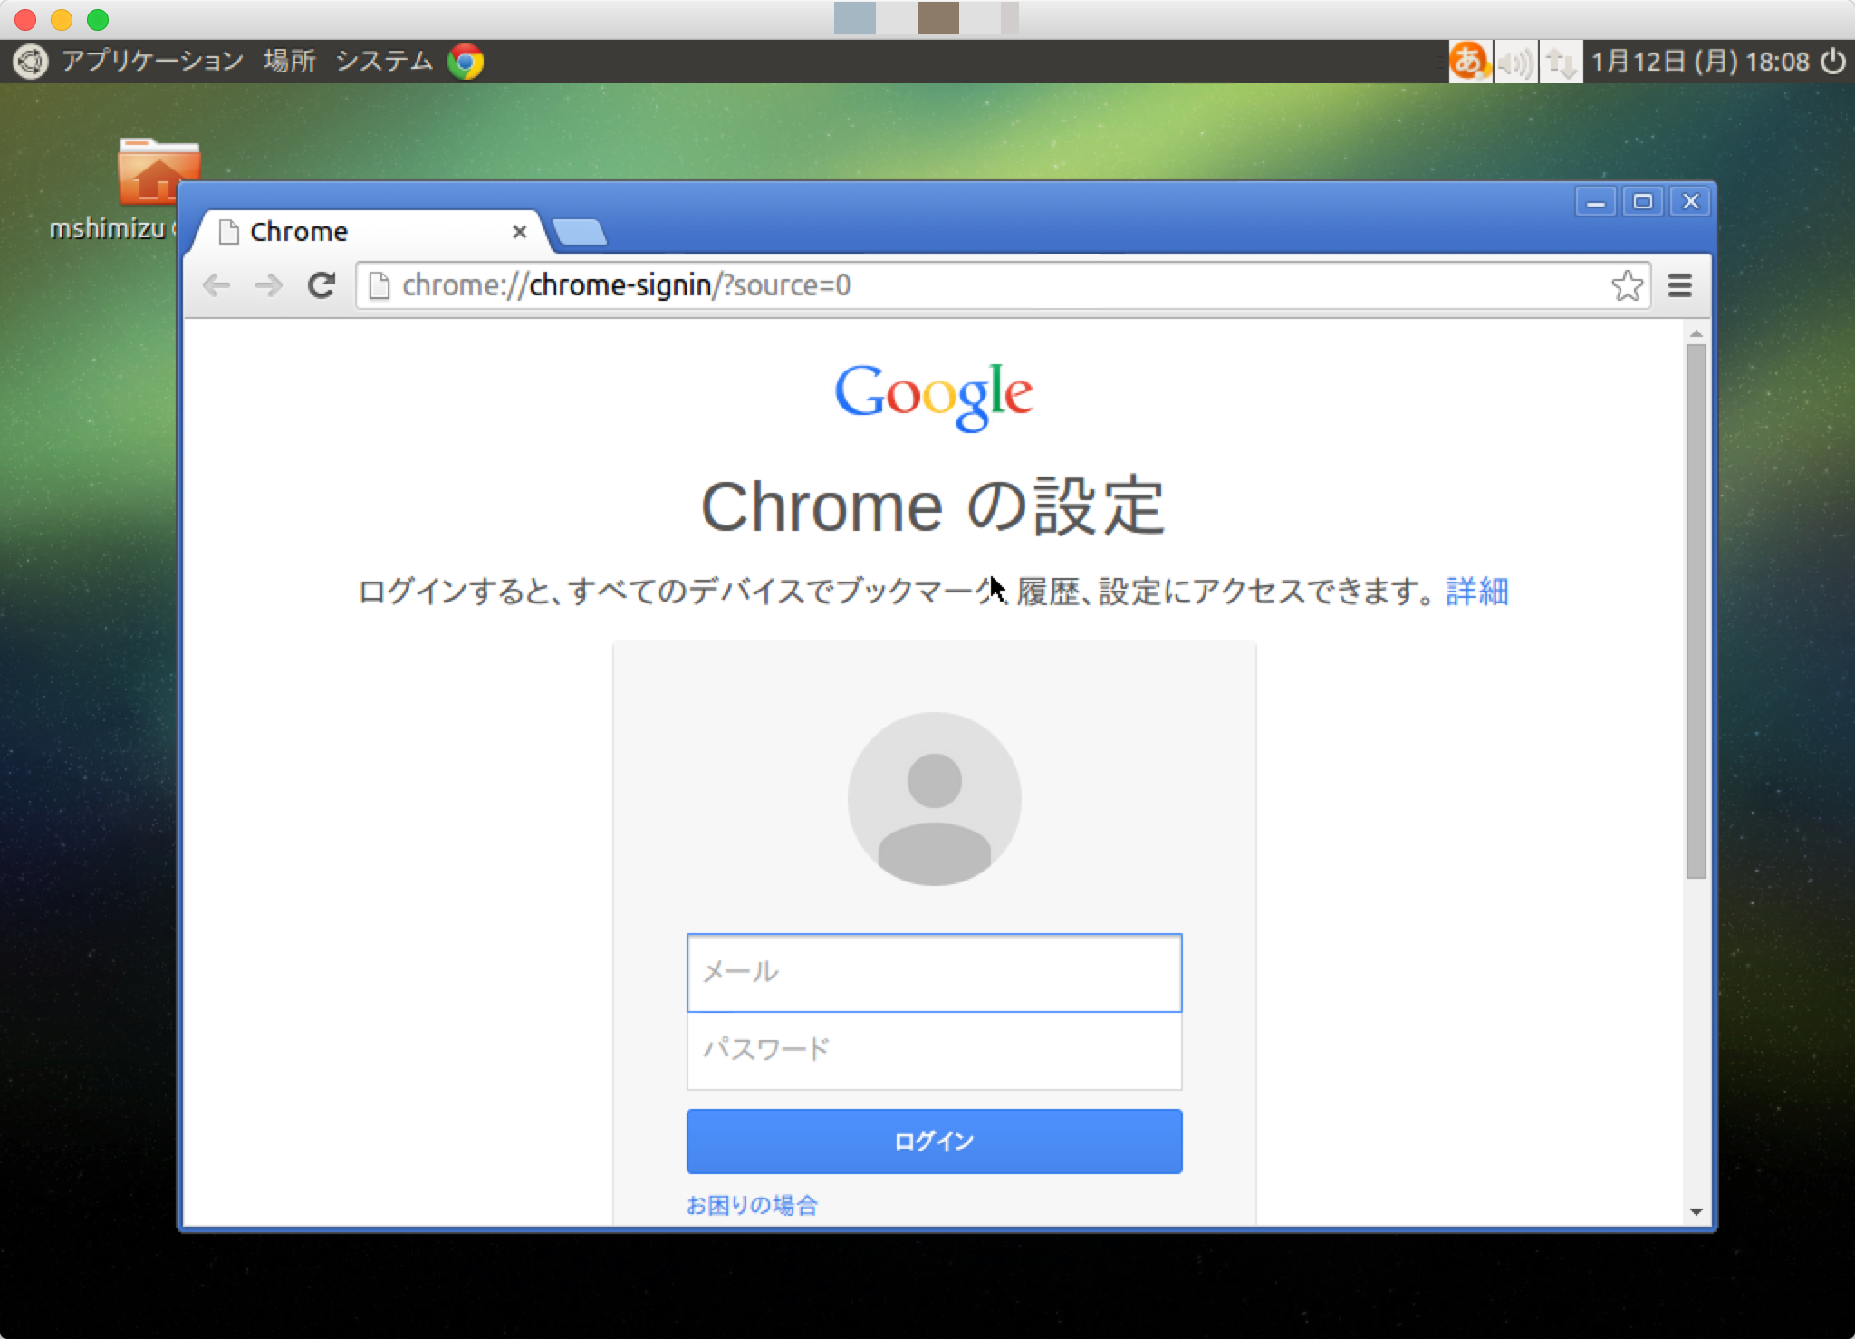Click the volume speaker icon
The width and height of the screenshot is (1855, 1339).
[x=1515, y=61]
